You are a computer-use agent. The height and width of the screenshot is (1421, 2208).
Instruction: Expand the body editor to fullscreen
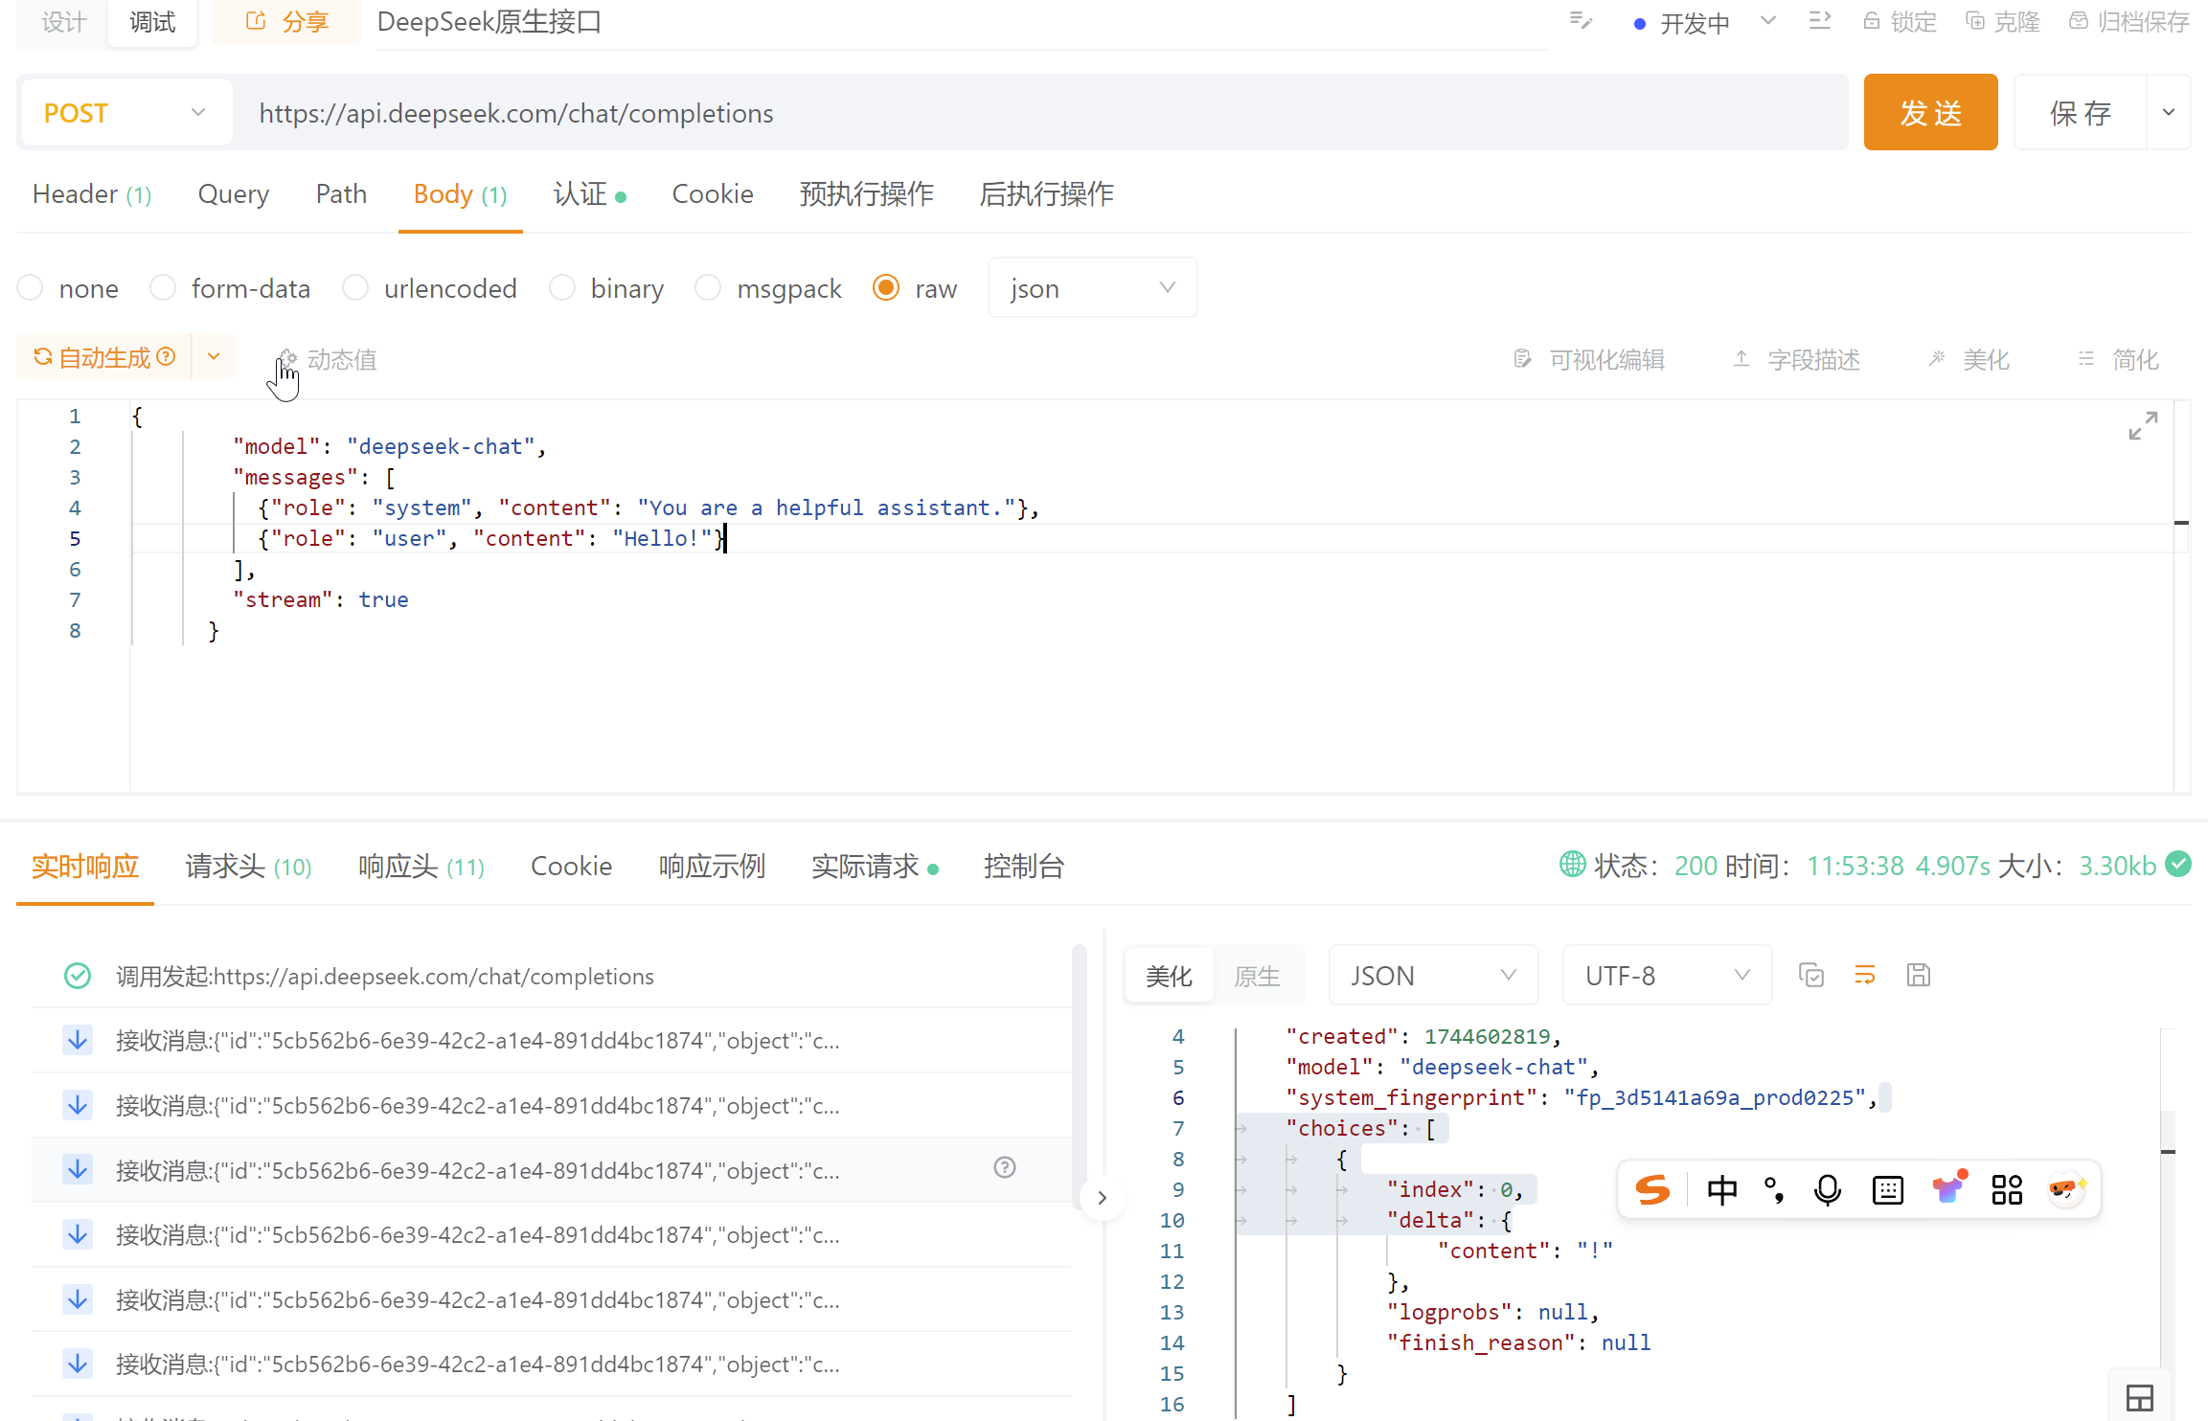[x=2143, y=425]
